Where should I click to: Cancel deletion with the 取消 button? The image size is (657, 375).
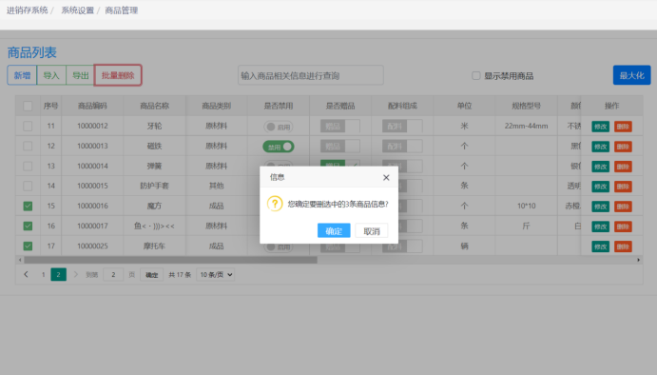[x=372, y=230]
